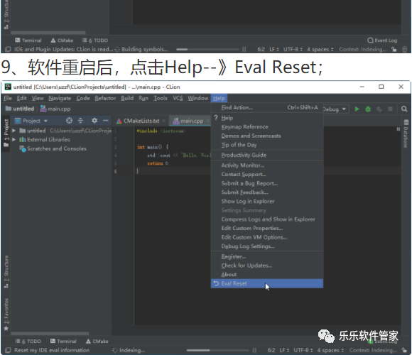Click indexing progress bar in lower status bar
412x355 pixels.
[217, 350]
